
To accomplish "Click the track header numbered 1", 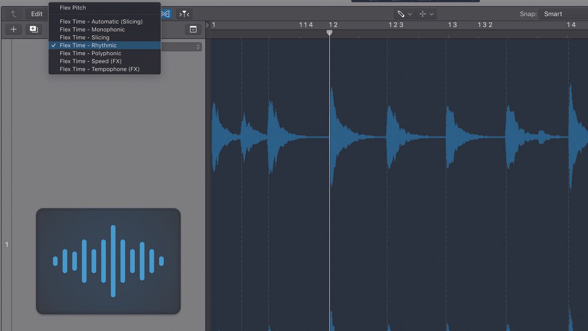I will [7, 244].
